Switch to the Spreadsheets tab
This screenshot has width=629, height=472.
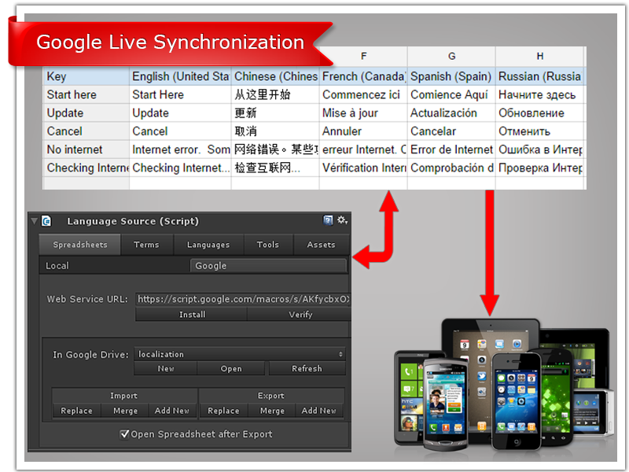[x=79, y=245]
